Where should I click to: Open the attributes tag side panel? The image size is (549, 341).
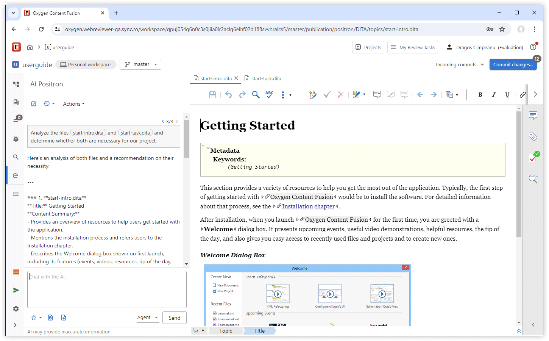coord(533,137)
